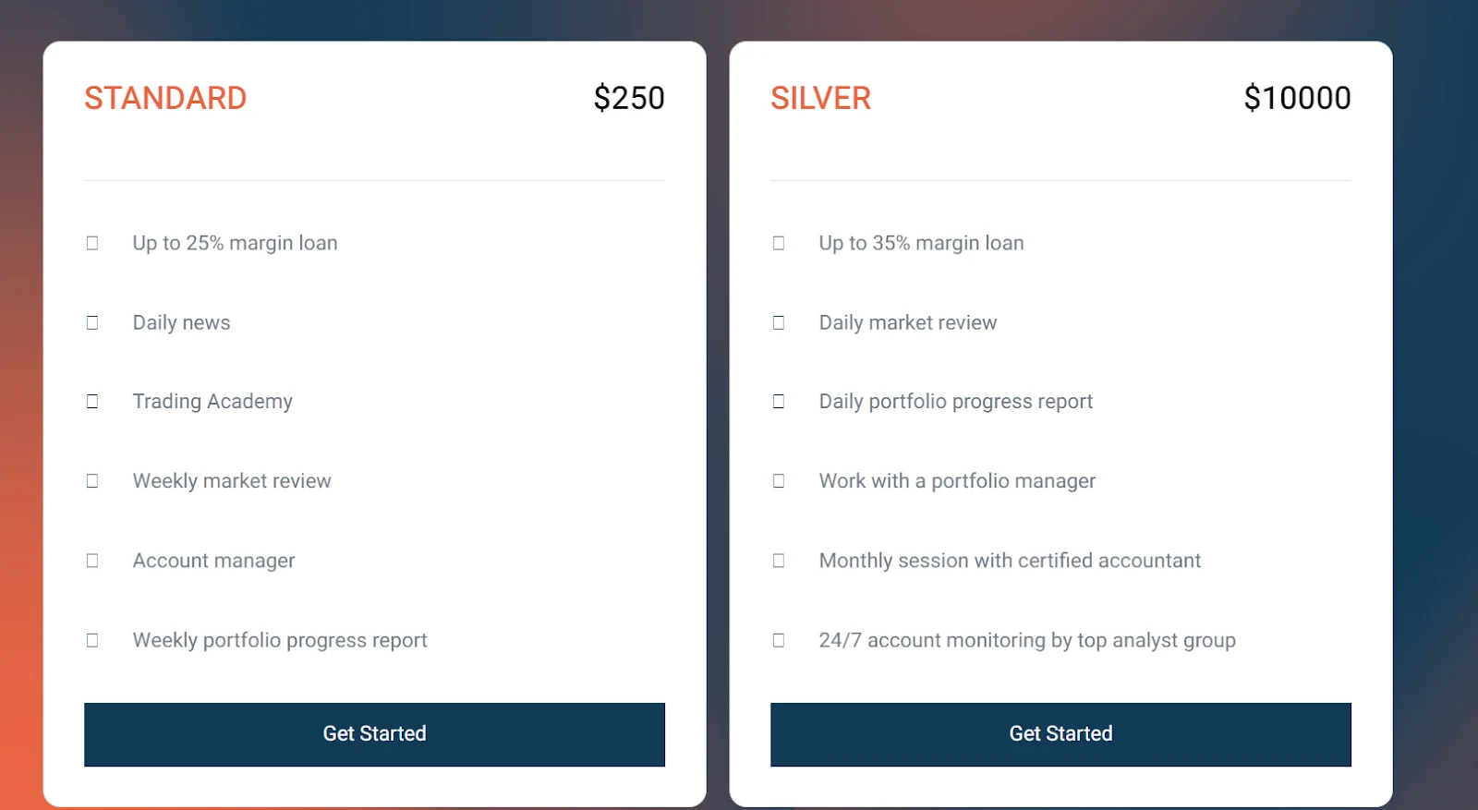Click icon beside Trading Academy
Screen dimensions: 1478x810
[92, 401]
